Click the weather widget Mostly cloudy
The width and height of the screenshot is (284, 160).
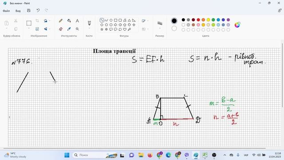point(15,155)
